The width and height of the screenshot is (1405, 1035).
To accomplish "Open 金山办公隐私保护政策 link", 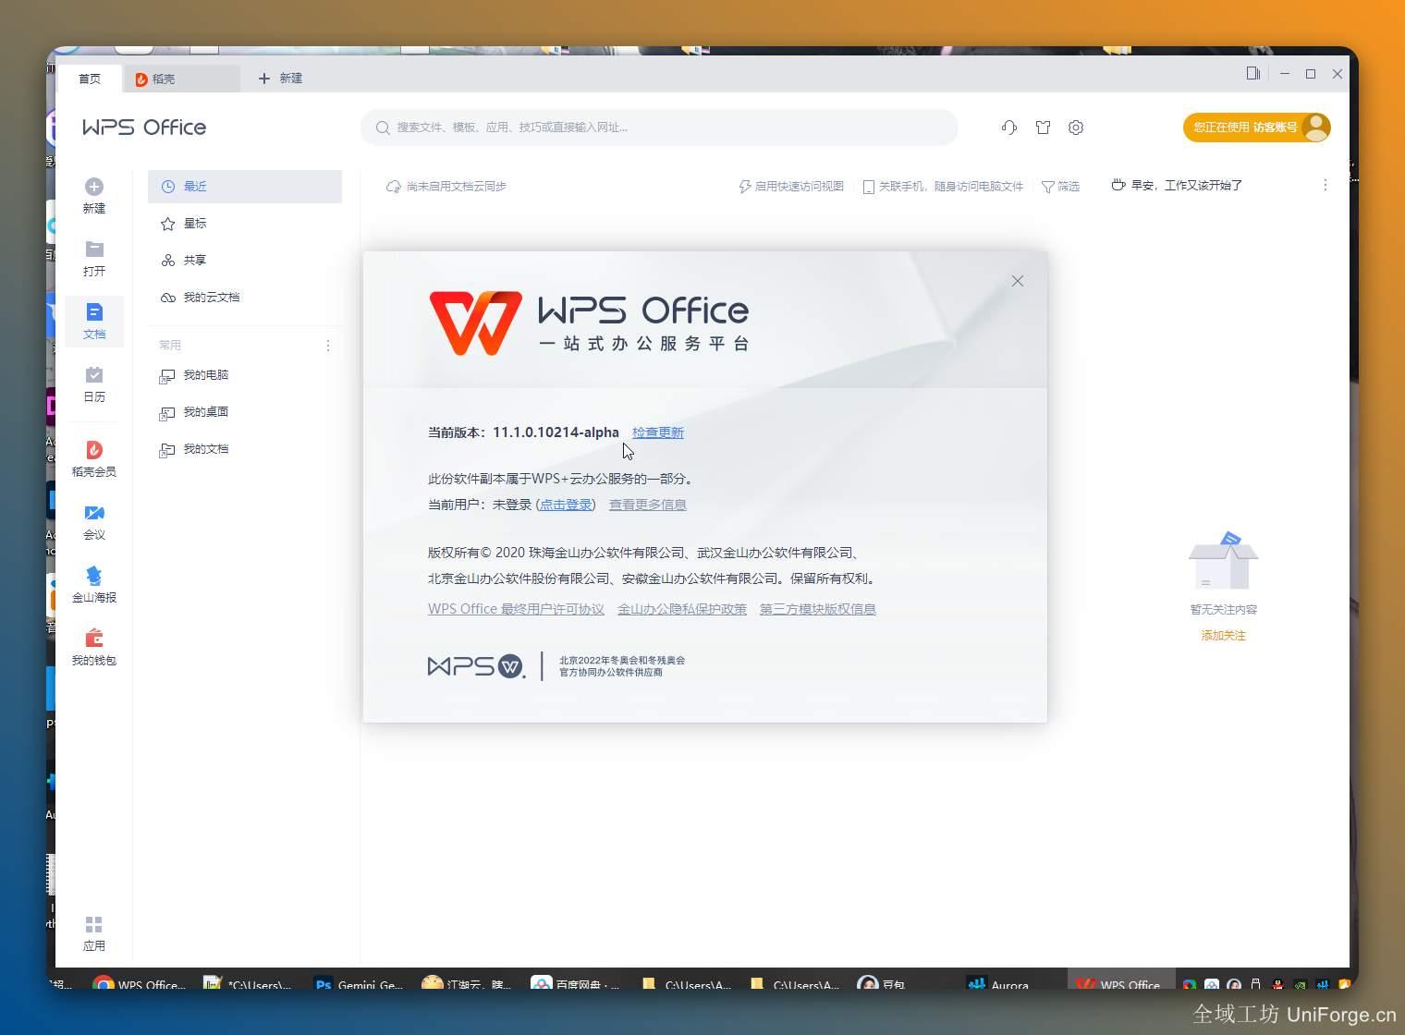I will [682, 609].
